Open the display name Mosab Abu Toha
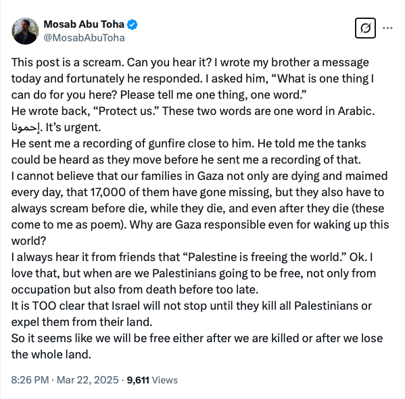Image resolution: width=405 pixels, height=399 pixels. (x=84, y=24)
